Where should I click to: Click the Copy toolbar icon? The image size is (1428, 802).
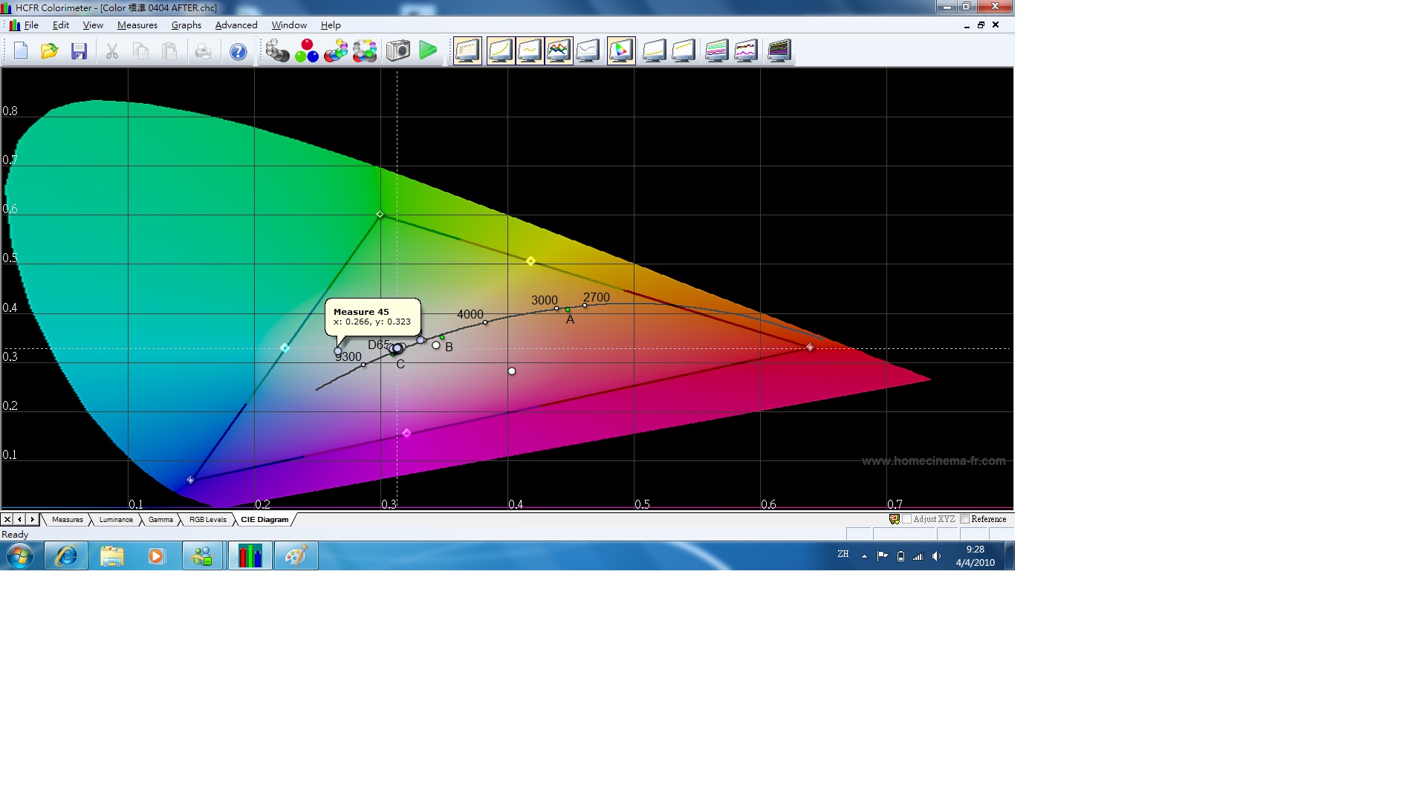140,51
